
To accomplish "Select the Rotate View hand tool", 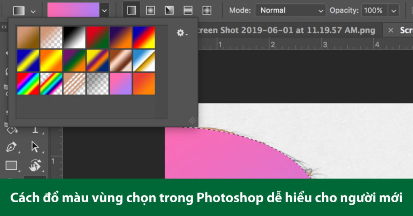I will [x=35, y=166].
